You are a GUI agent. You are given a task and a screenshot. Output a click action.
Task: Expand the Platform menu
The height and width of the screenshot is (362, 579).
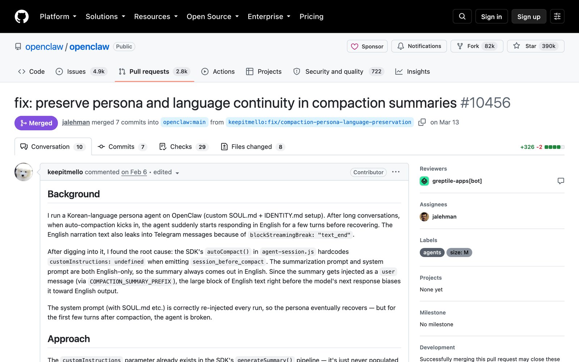(58, 17)
